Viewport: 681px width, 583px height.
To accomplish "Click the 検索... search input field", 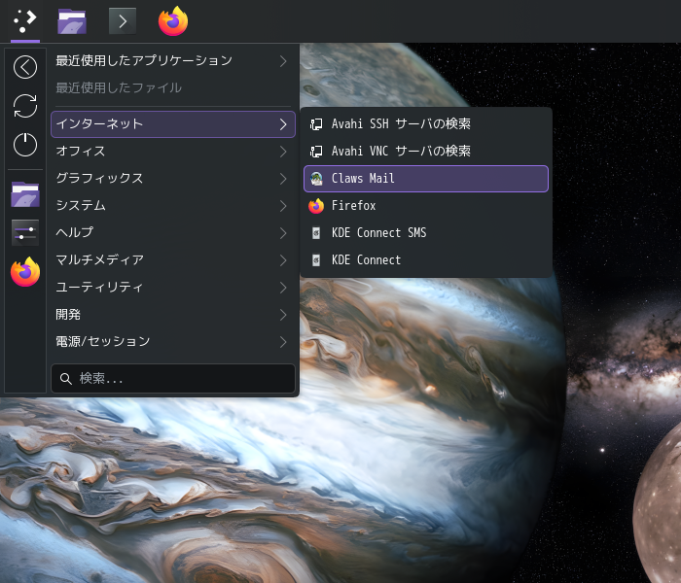I will tap(173, 379).
